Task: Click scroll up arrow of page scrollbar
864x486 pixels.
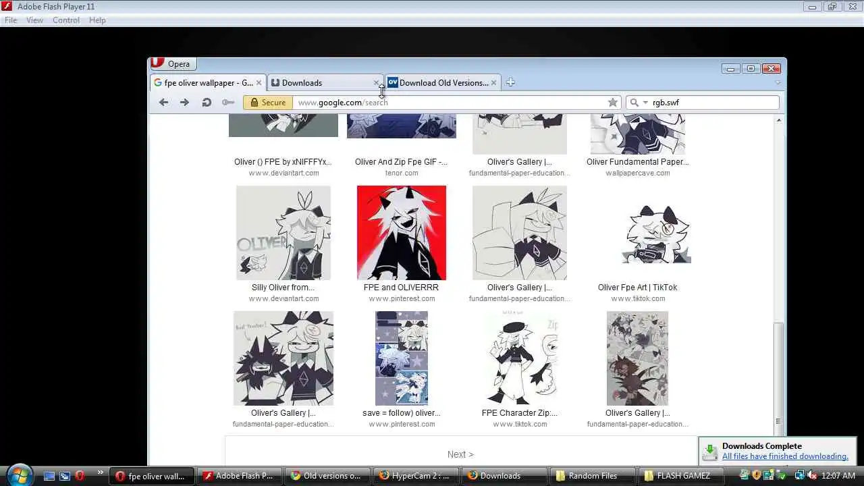Action: pos(778,120)
